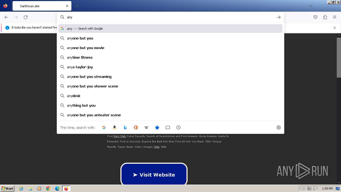Click the address bar containing 'any'

(170, 17)
